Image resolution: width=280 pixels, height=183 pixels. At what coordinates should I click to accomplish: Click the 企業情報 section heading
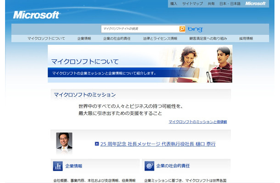point(74,166)
